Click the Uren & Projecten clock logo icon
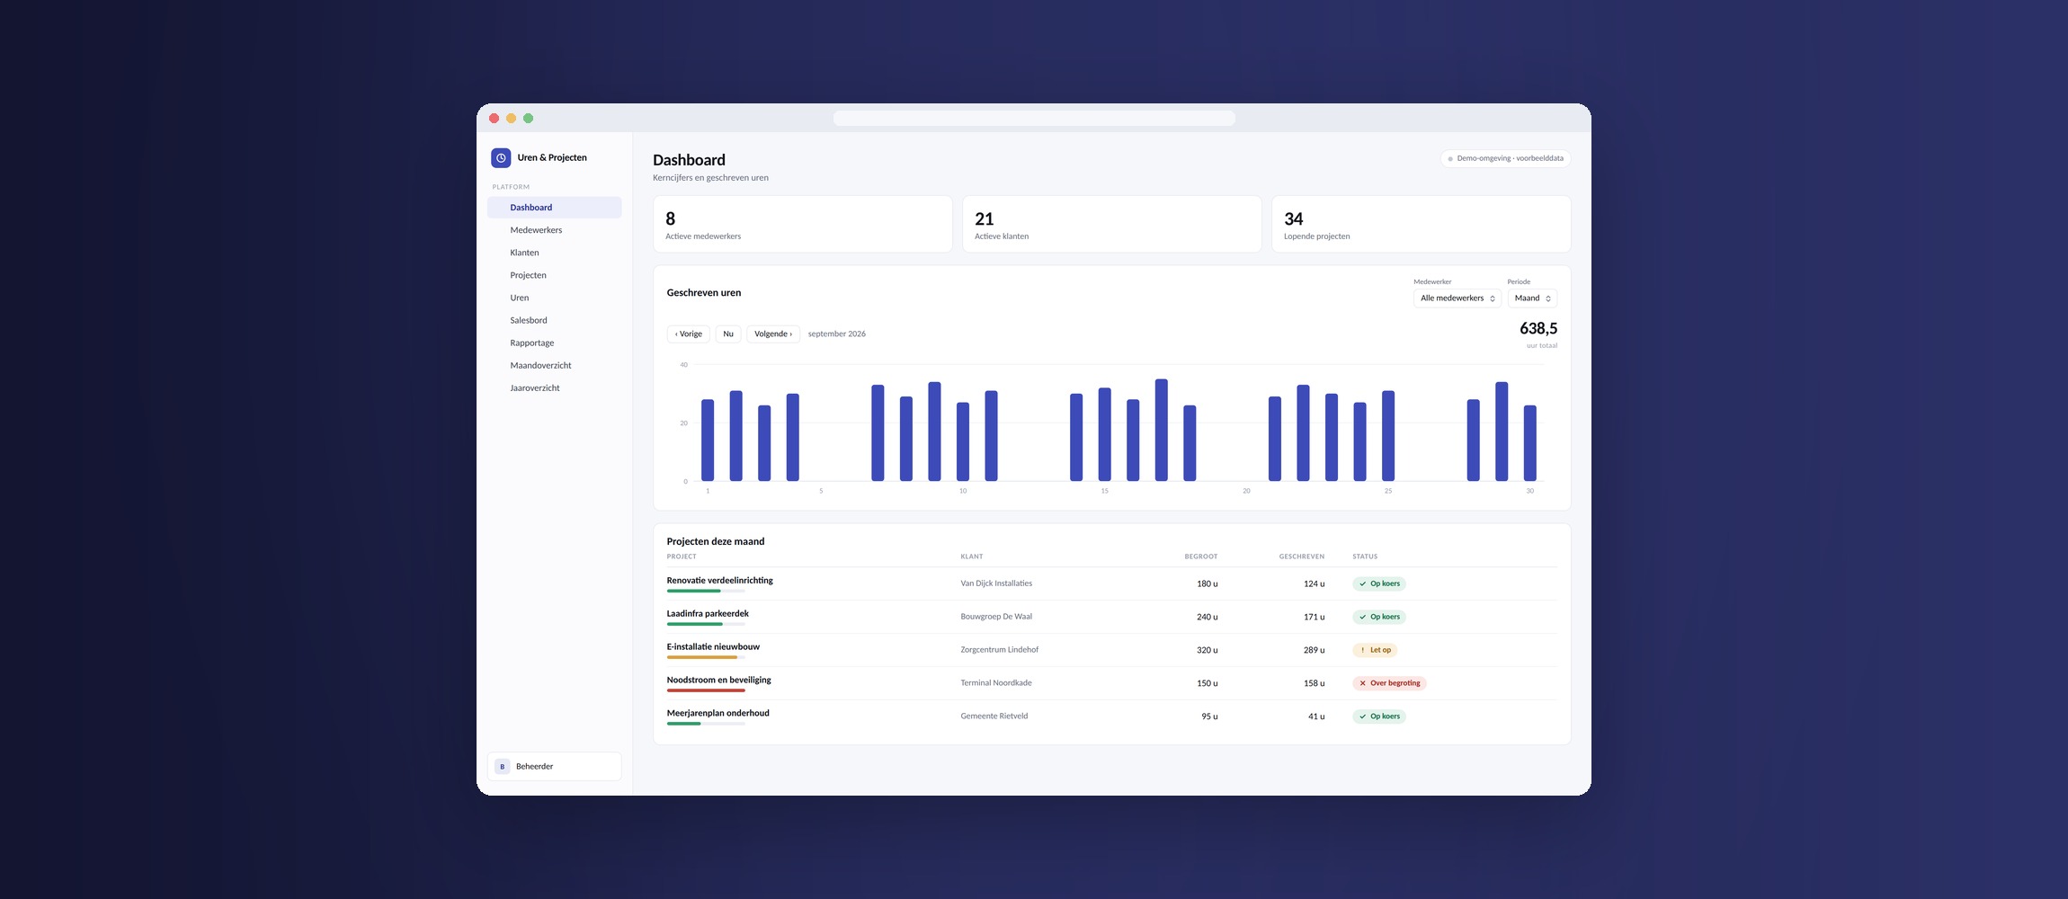2068x899 pixels. pos(501,158)
